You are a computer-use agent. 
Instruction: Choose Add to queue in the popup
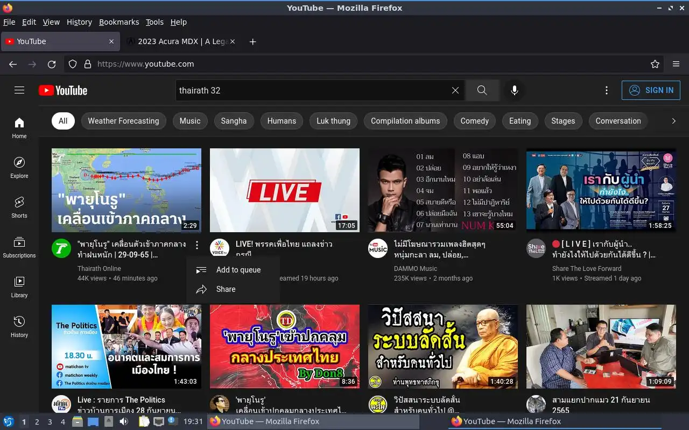click(x=233, y=270)
